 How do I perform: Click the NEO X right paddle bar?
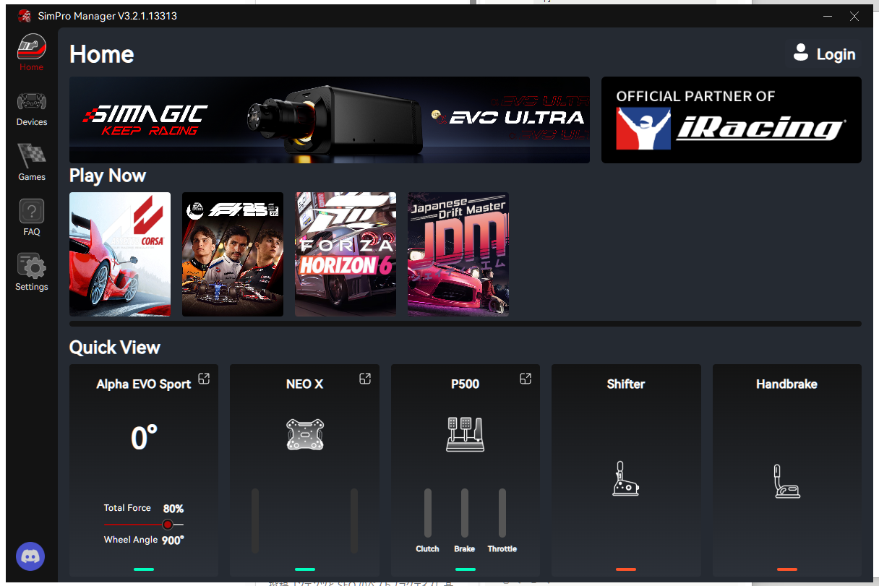point(354,521)
